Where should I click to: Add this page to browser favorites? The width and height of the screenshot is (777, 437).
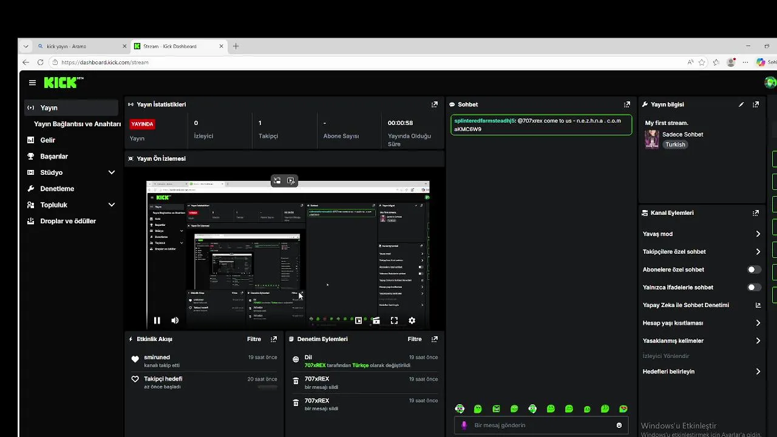pos(702,62)
